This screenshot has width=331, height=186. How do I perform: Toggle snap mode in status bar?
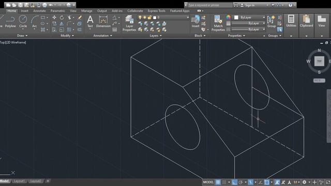pos(224,182)
